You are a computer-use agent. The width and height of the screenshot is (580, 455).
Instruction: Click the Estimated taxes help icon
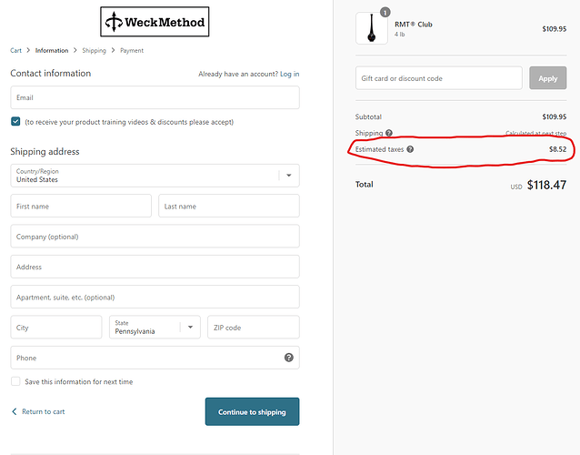pos(410,149)
